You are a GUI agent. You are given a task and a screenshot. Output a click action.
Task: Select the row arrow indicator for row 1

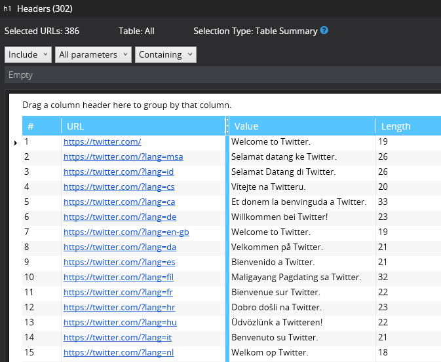15,142
